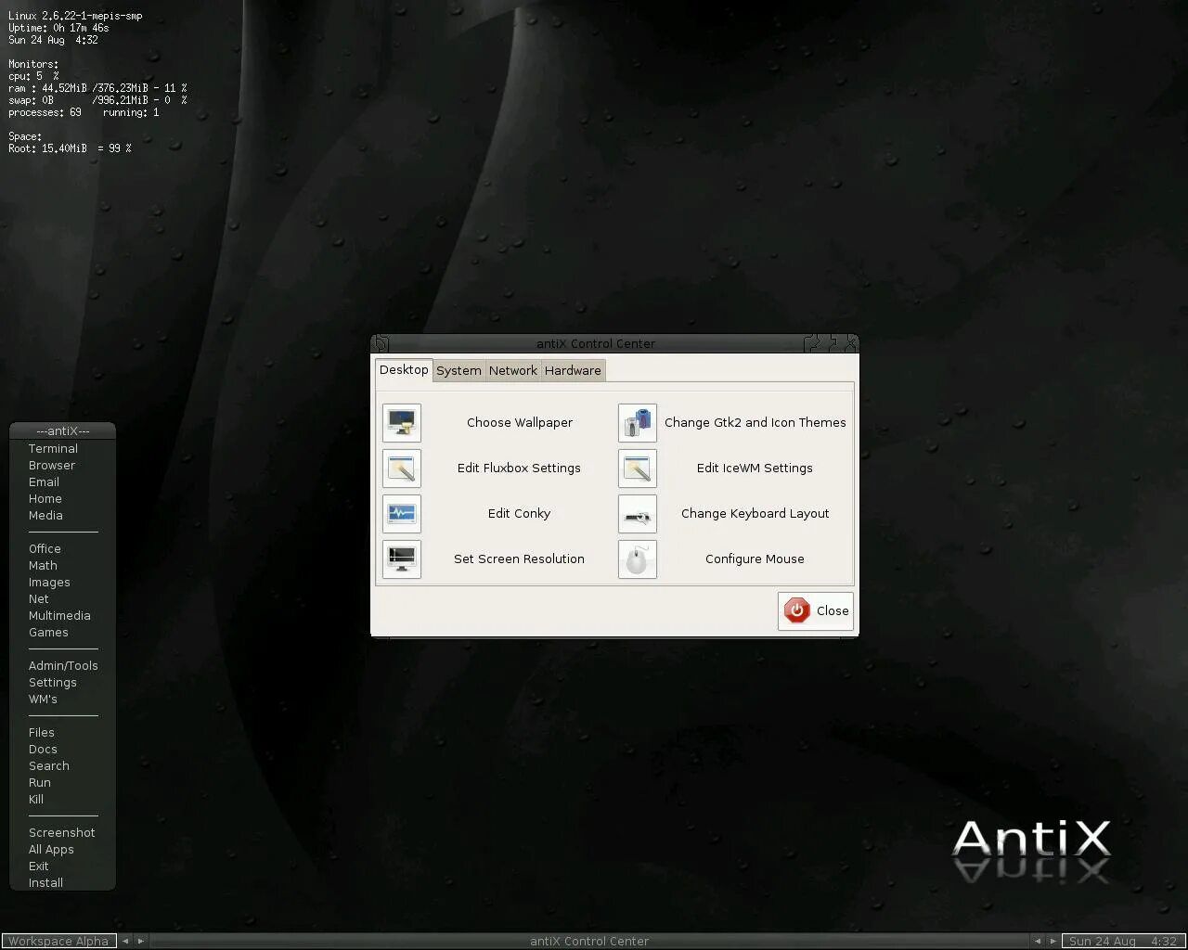The height and width of the screenshot is (950, 1188).
Task: Click the antiX Control Center title bar
Action: click(x=596, y=343)
